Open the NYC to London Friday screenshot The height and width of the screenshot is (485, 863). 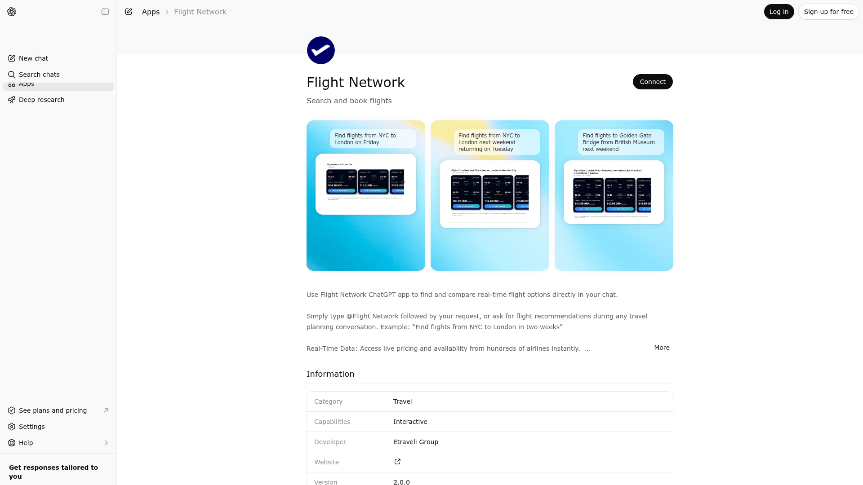click(365, 195)
